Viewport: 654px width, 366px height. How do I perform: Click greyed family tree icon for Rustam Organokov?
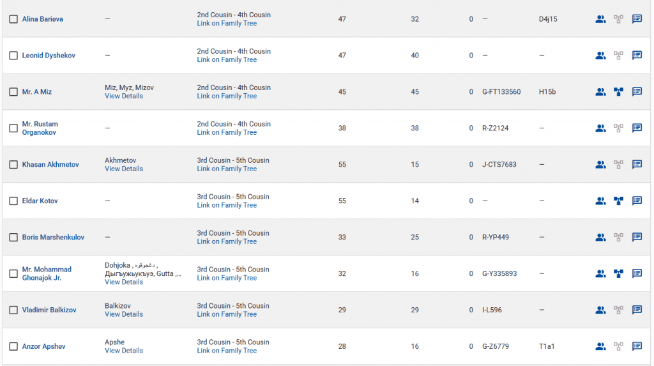tap(618, 128)
